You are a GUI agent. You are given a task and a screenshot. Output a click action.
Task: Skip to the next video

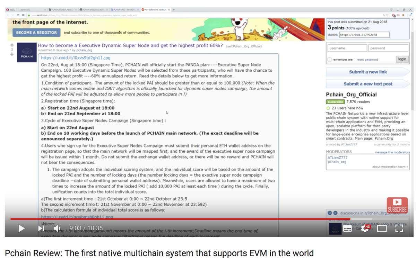pos(41,228)
